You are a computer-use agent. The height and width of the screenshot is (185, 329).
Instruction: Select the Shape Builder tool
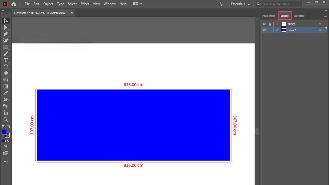point(6,80)
